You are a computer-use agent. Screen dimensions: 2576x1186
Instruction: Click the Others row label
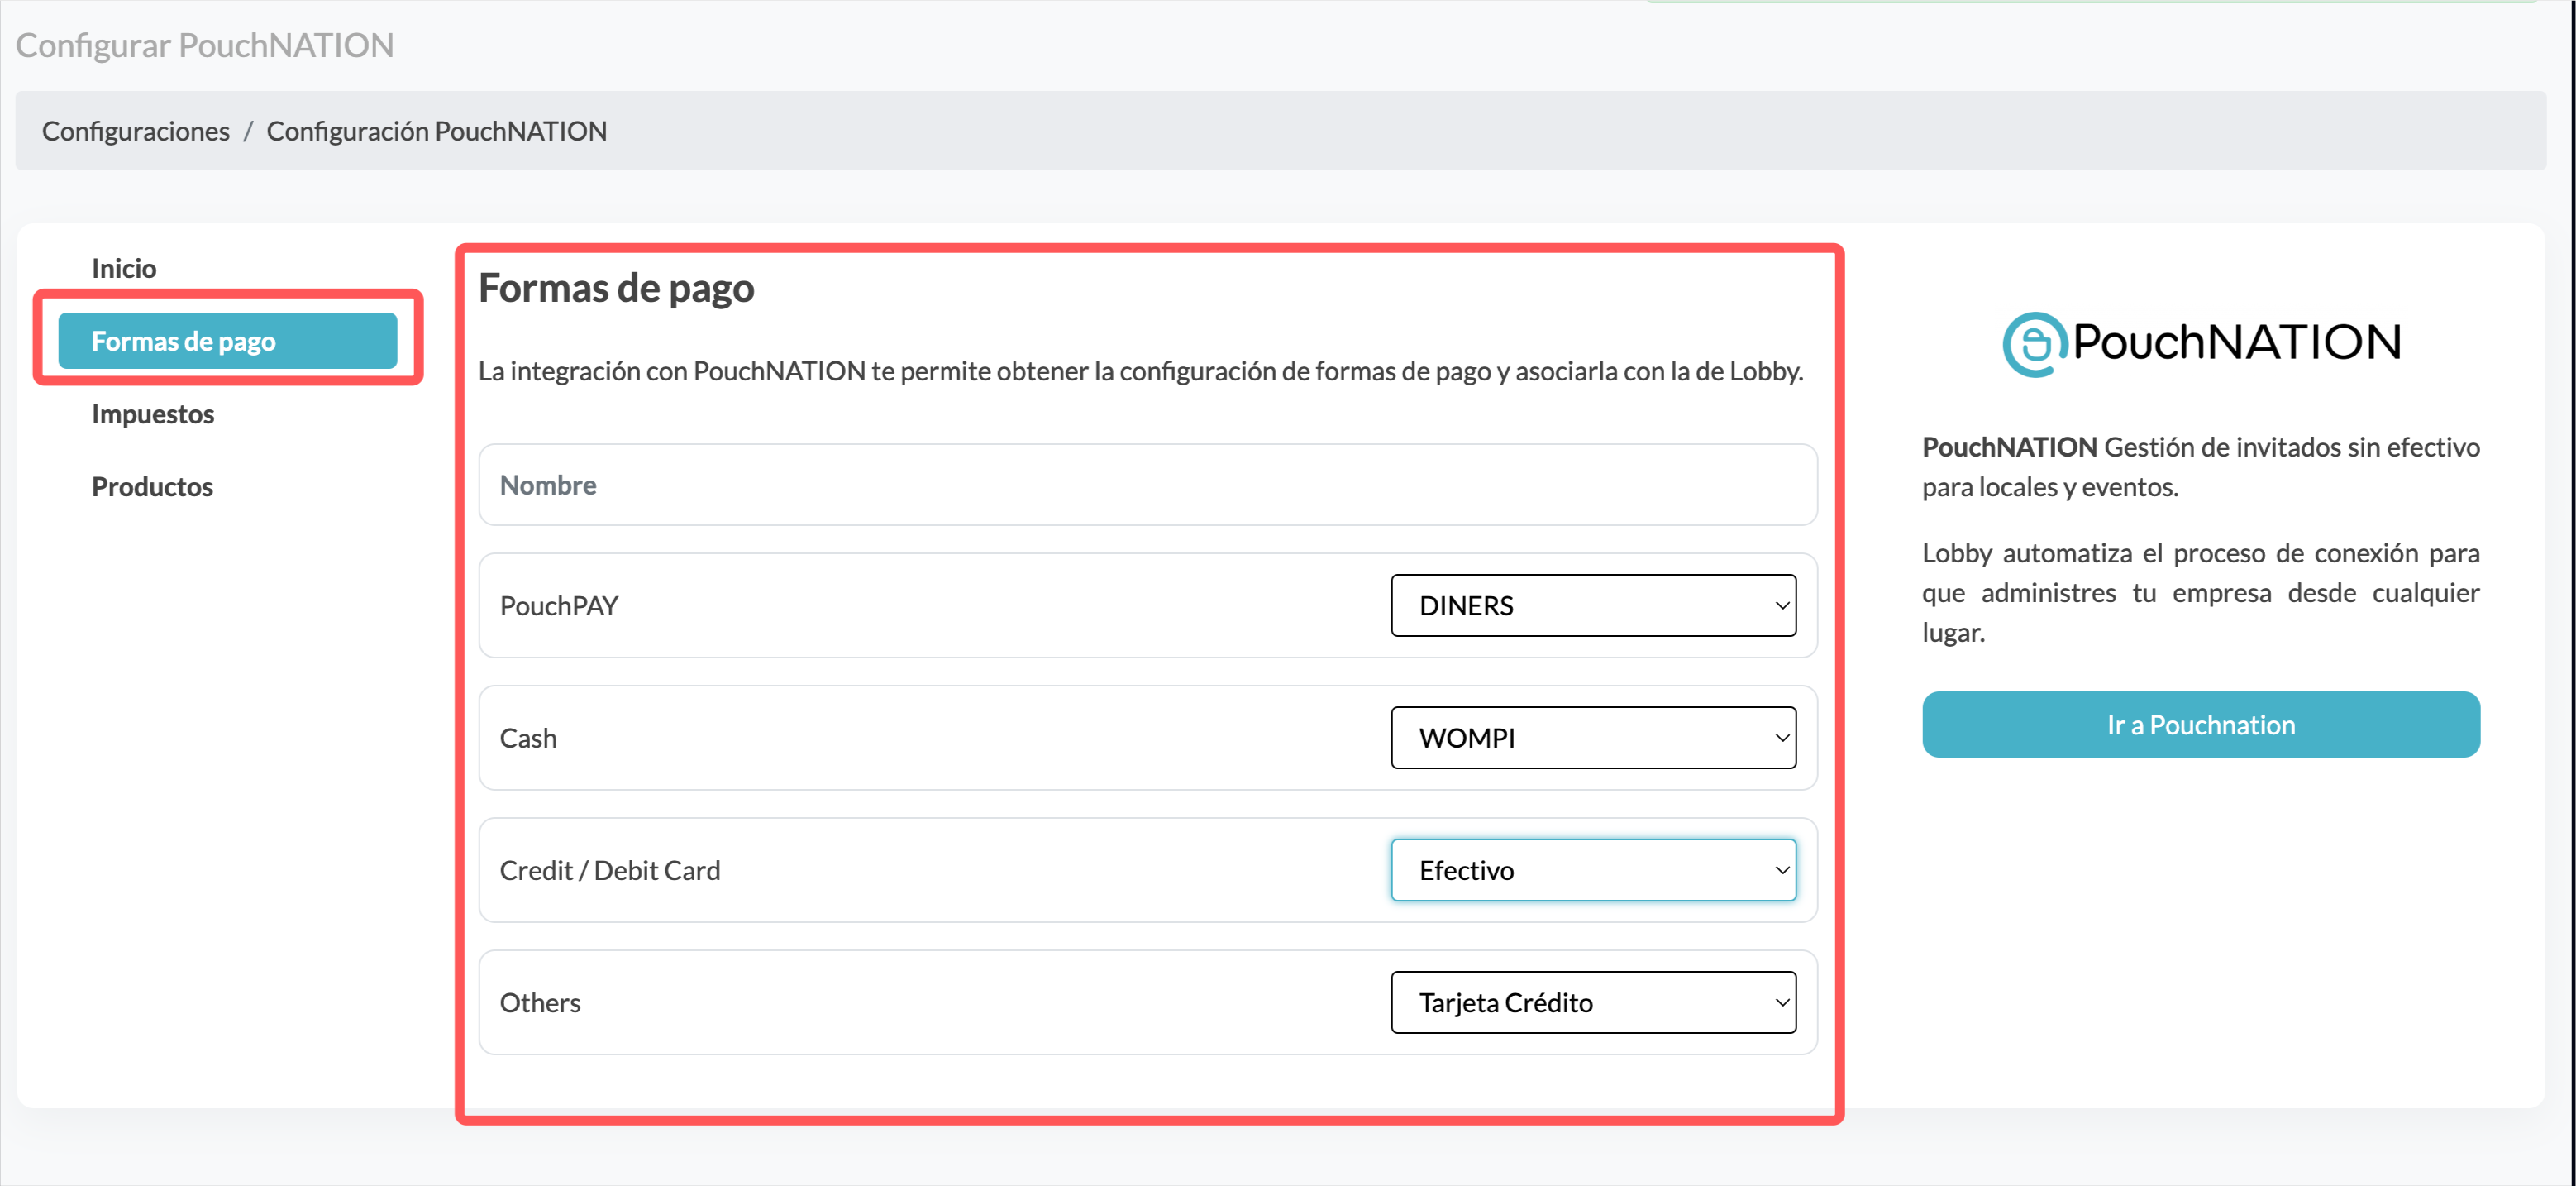[540, 1002]
